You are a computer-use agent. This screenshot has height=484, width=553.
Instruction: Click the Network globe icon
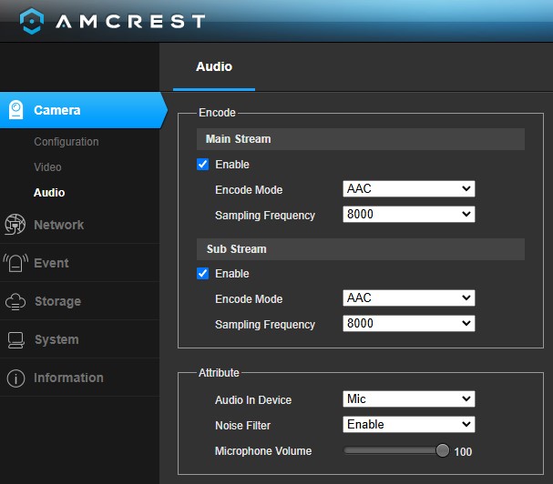(x=15, y=225)
